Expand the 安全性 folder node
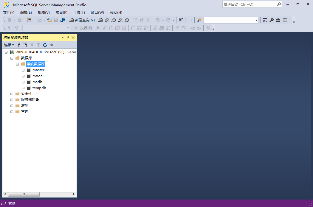Image resolution: width=313 pixels, height=207 pixels. (12, 94)
